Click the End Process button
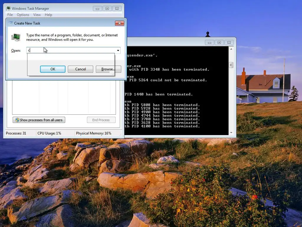The width and height of the screenshot is (302, 227). pos(101,120)
